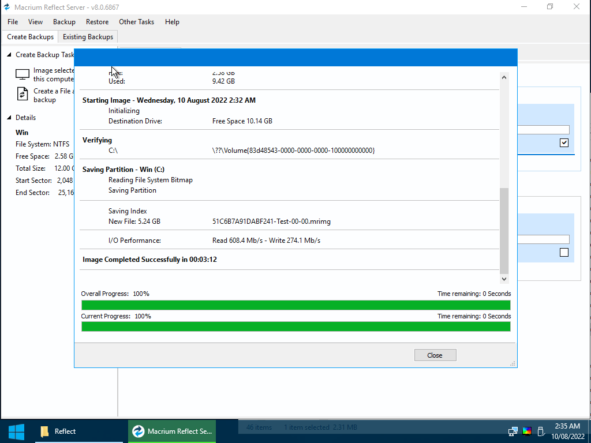Screen dimensions: 591x443
Task: Click 'Image Completed Successfully in 00:03:12' text
Action: click(149, 260)
